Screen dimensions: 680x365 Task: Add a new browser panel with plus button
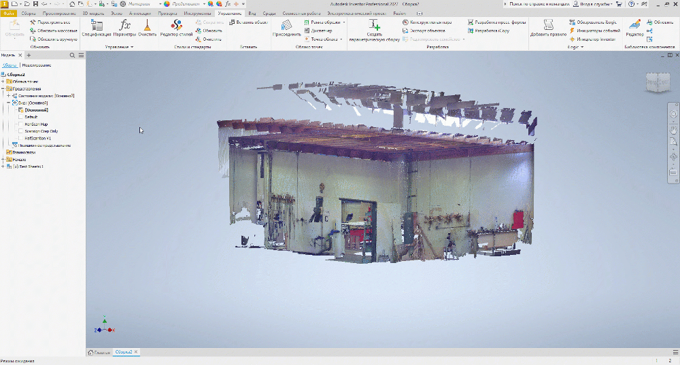pos(29,56)
